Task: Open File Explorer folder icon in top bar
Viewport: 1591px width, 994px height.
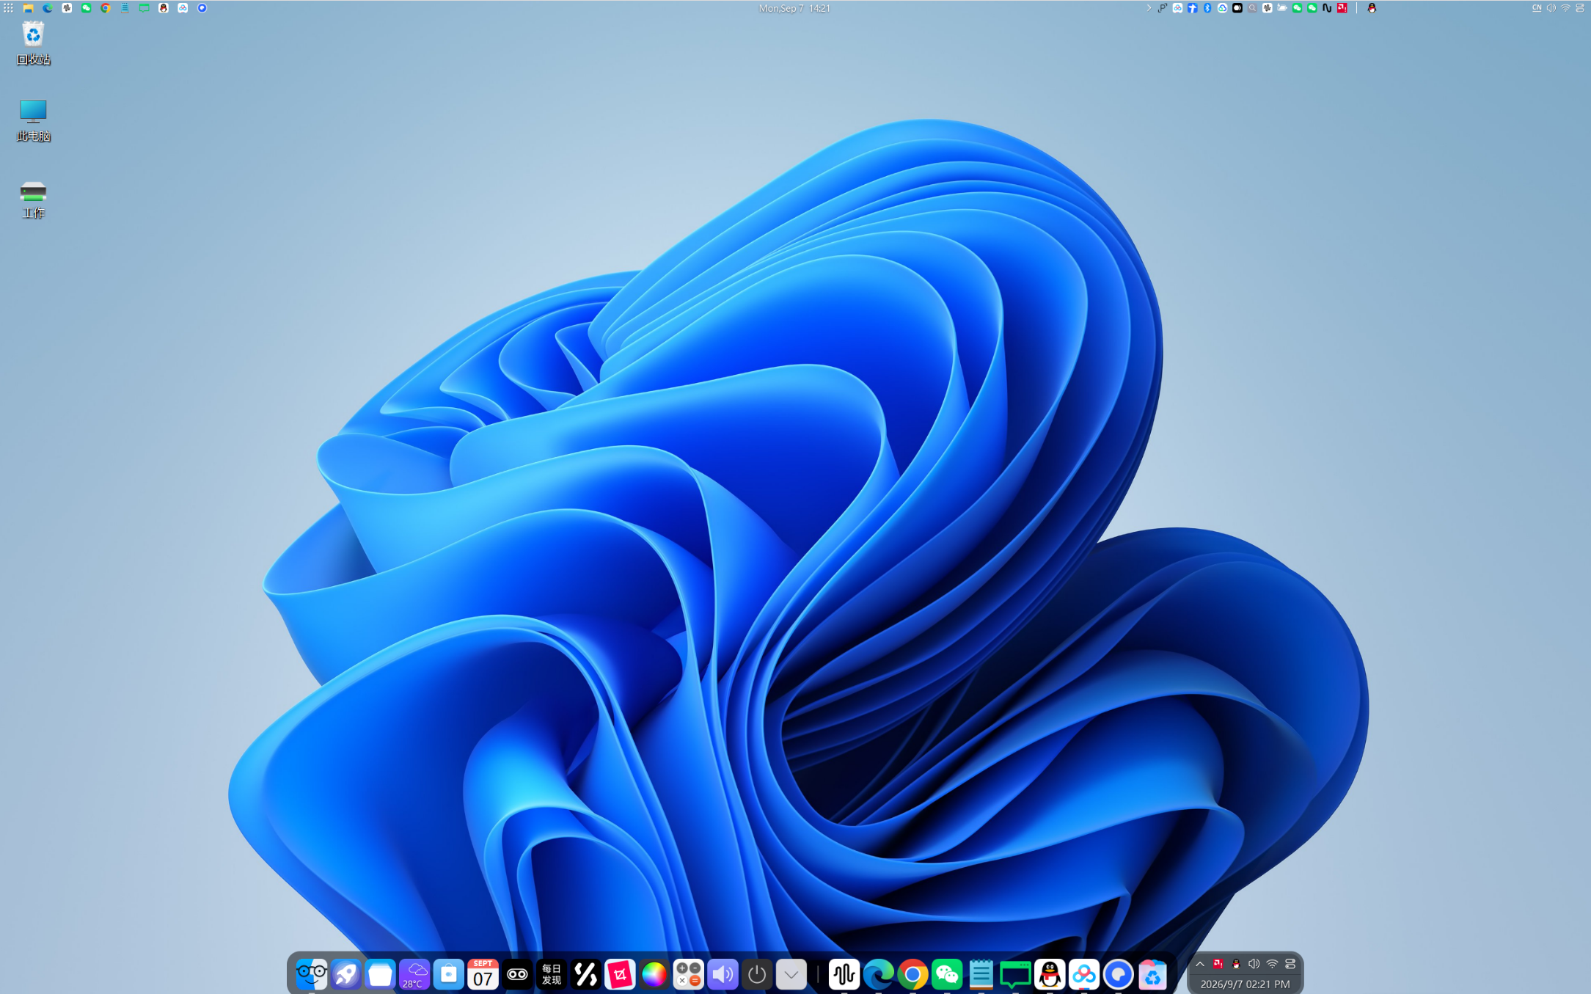Action: click(28, 8)
